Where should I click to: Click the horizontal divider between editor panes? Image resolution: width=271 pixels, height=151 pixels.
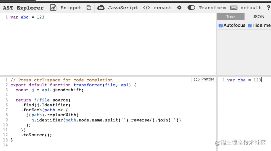[x=108, y=76]
